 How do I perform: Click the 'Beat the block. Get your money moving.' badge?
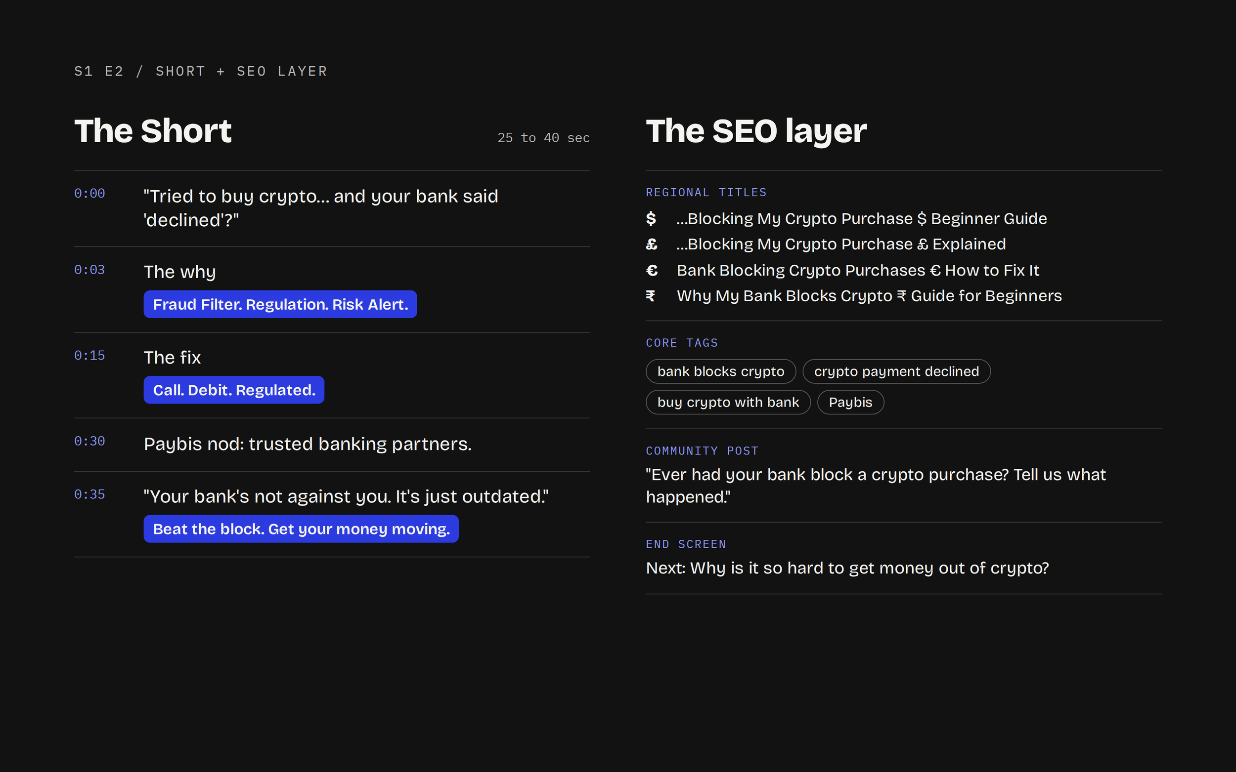[x=301, y=529]
